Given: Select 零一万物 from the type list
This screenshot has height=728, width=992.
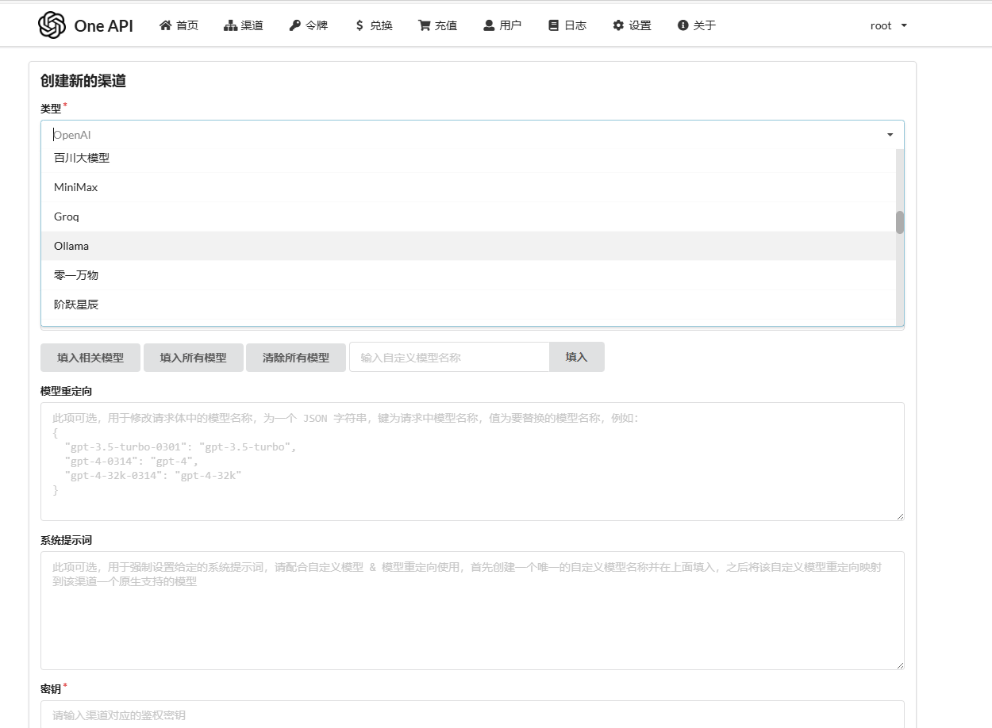Looking at the screenshot, I should click(468, 275).
